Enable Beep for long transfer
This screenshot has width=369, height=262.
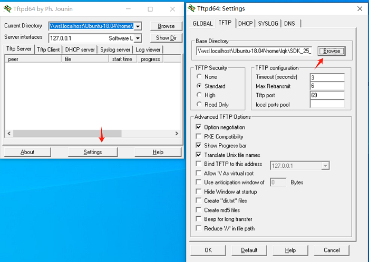[199, 219]
